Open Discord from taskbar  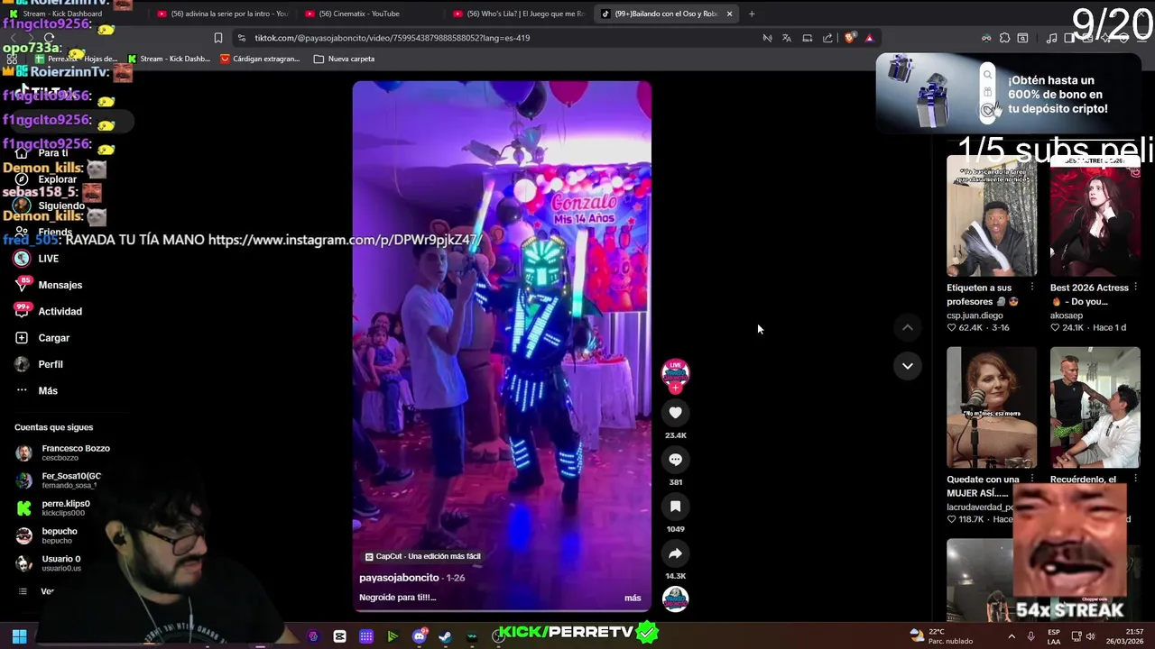pyautogui.click(x=419, y=636)
